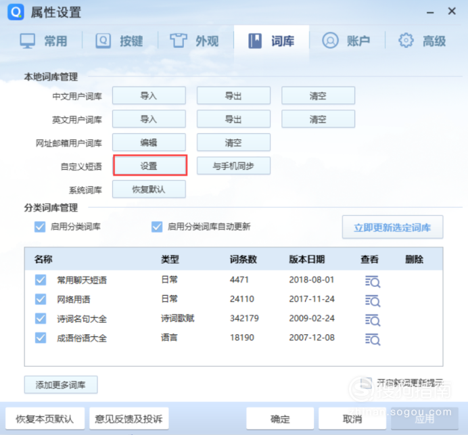468x435 pixels.
Task: Click the 词条数 column header
Action: point(243,259)
